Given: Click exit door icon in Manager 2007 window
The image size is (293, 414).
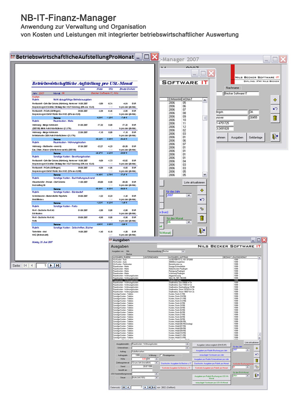Looking at the screenshot, I should coord(275,136).
